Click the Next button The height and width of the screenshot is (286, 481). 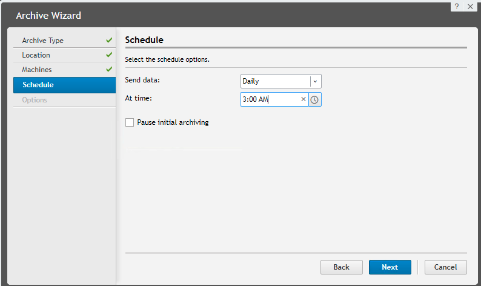pyautogui.click(x=390, y=267)
